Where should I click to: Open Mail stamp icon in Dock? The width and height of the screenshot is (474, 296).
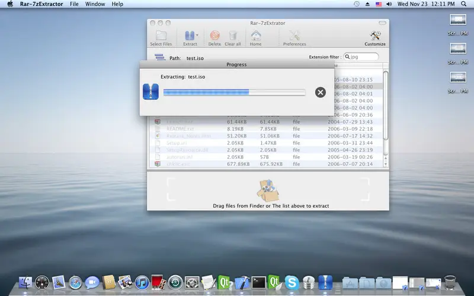[x=59, y=283]
